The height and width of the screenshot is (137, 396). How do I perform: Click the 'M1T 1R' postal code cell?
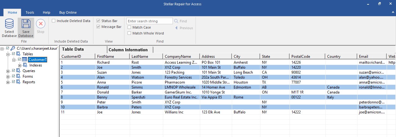(x=307, y=92)
